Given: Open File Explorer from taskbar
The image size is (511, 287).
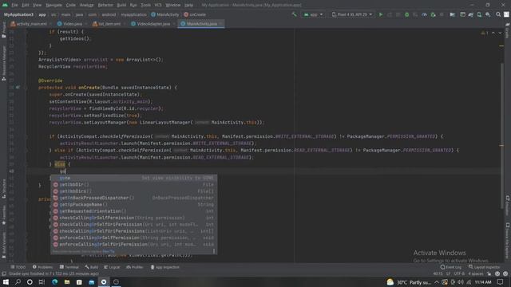Looking at the screenshot, I should (67, 281).
